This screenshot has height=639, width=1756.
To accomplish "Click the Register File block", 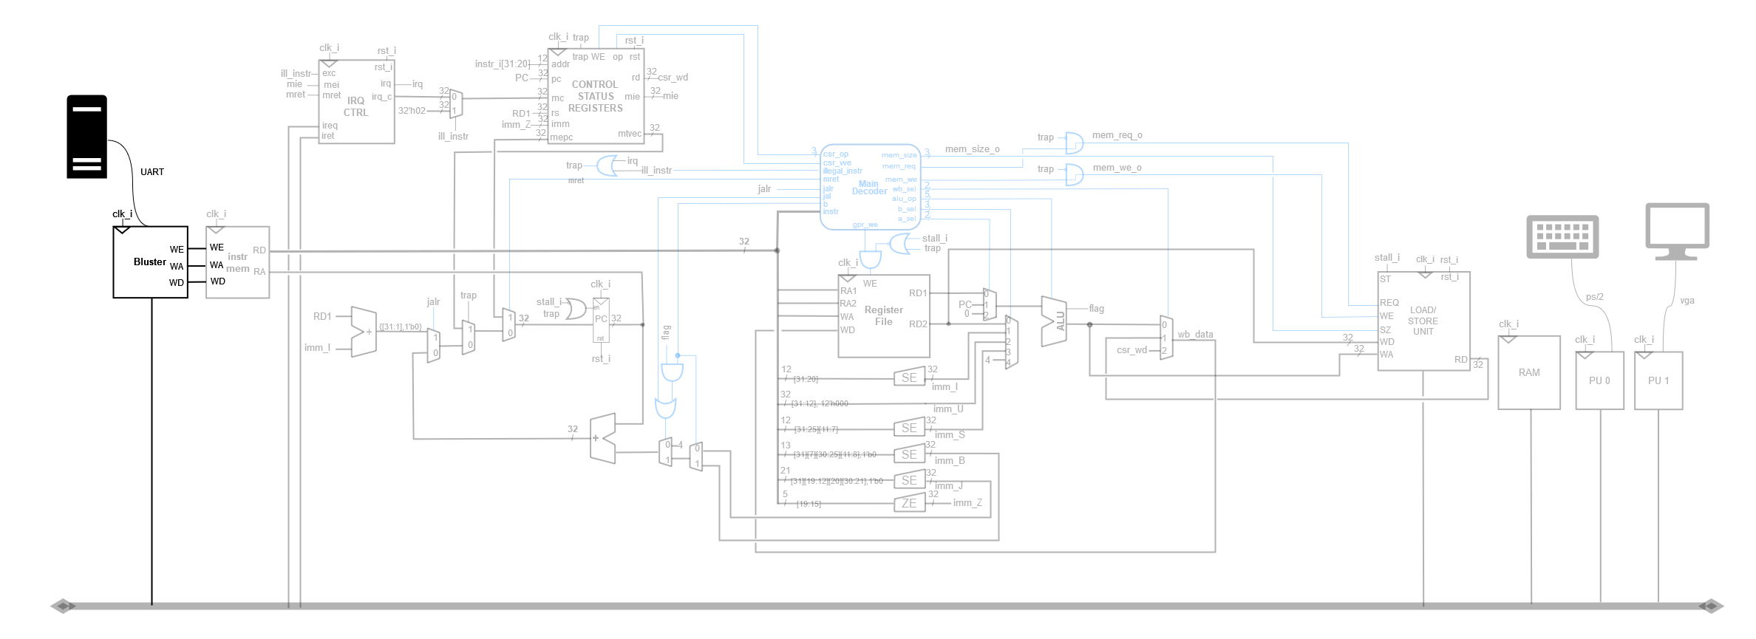I will (x=883, y=316).
